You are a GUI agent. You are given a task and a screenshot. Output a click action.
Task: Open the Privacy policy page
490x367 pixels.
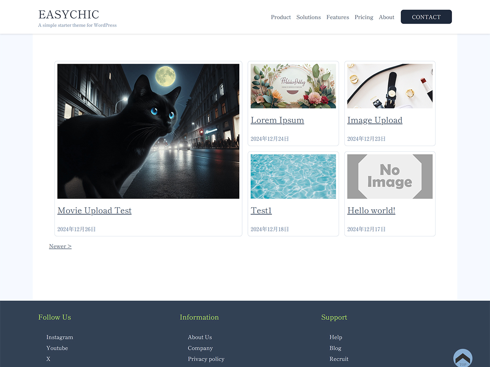(x=206, y=359)
